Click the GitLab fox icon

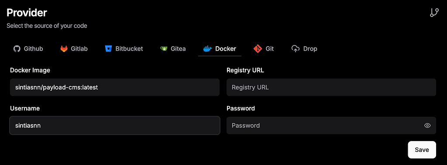(x=64, y=49)
